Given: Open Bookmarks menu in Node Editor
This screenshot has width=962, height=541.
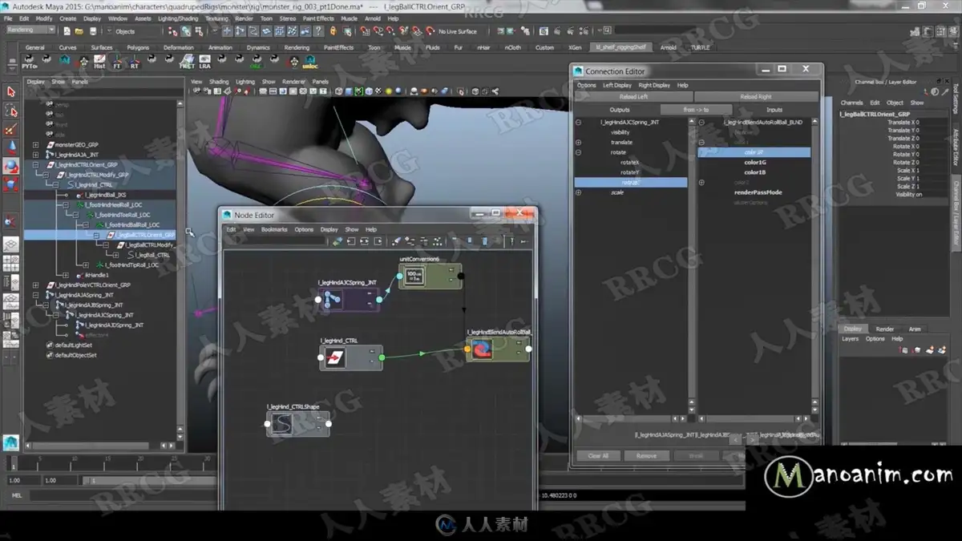Looking at the screenshot, I should coord(274,229).
